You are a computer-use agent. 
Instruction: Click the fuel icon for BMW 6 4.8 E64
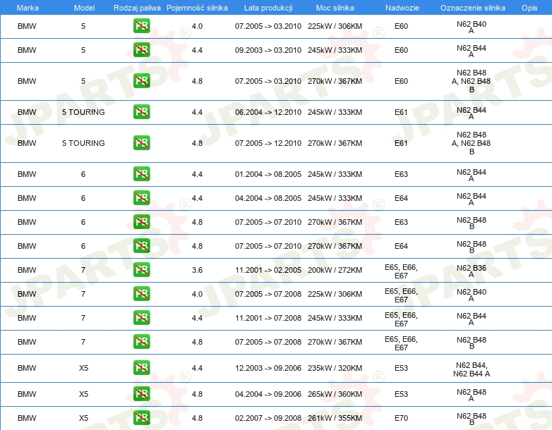click(141, 246)
